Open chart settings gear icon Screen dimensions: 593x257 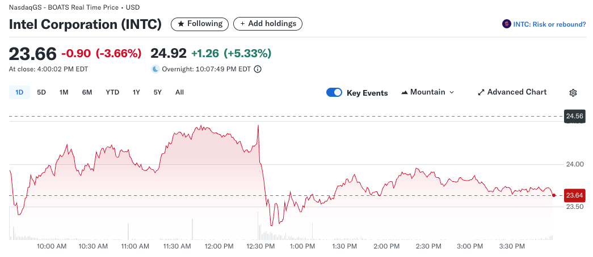coord(573,93)
